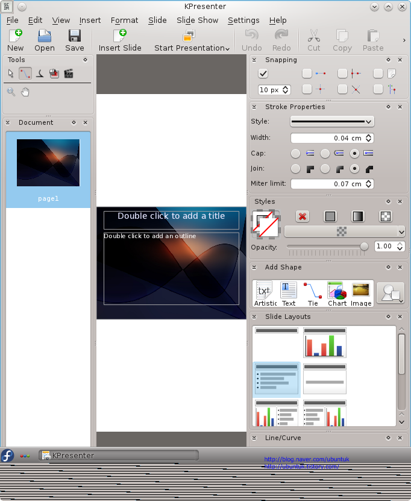Collapse the Document panel
This screenshot has width=411, height=501.
tap(8, 122)
